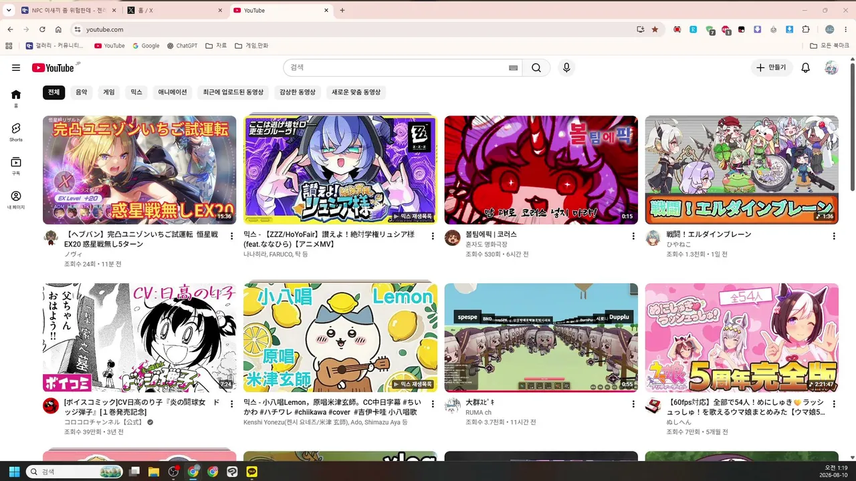Open the Chrome profile avatar

(x=830, y=29)
